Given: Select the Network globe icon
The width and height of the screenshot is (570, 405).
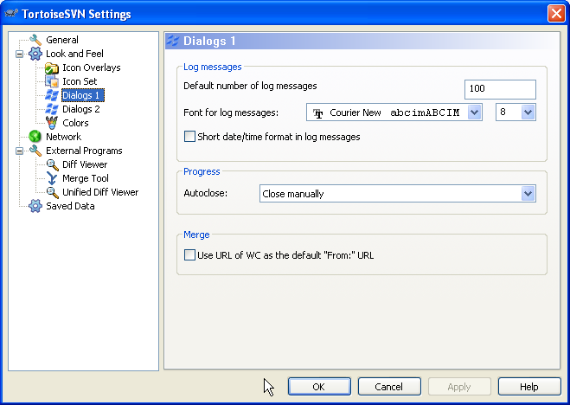Looking at the screenshot, I should (x=35, y=137).
